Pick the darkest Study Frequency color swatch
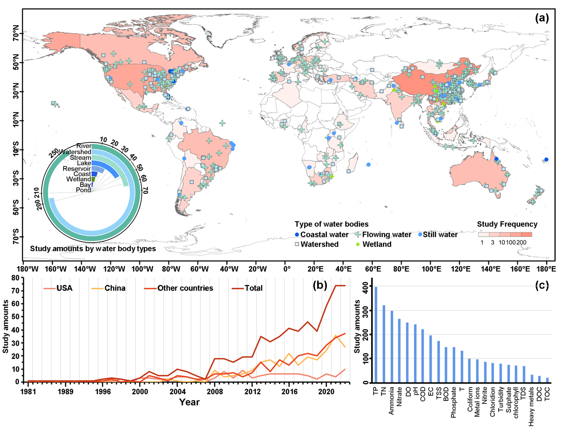 pos(526,235)
